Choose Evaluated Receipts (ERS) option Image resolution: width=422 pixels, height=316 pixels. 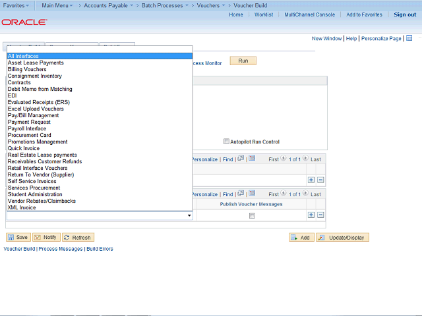[100, 102]
